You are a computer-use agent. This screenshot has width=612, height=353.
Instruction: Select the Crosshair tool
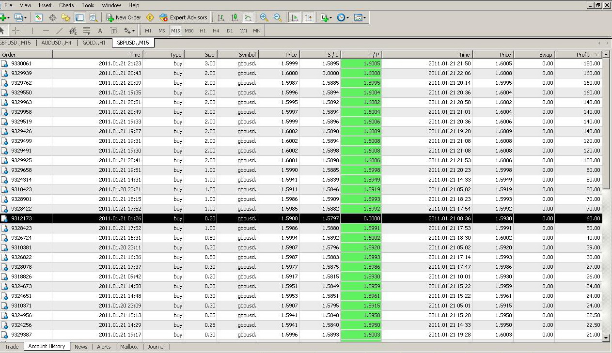tap(16, 31)
